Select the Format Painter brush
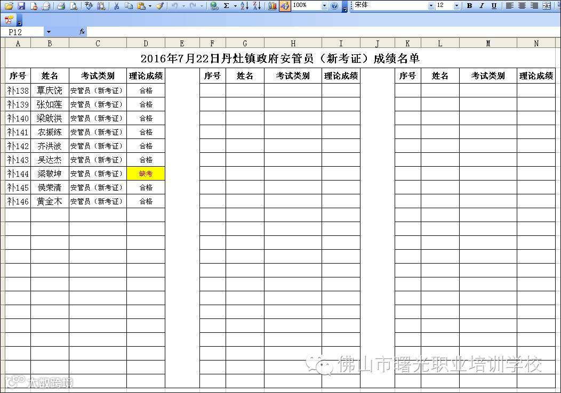The height and width of the screenshot is (393, 561). (160, 6)
